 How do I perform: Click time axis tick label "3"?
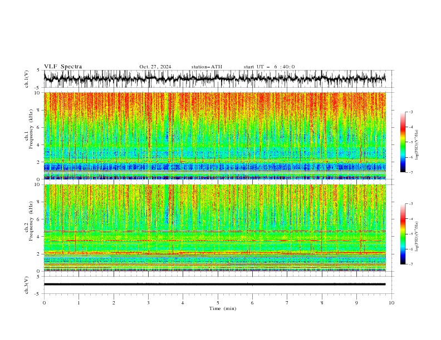[148, 303]
